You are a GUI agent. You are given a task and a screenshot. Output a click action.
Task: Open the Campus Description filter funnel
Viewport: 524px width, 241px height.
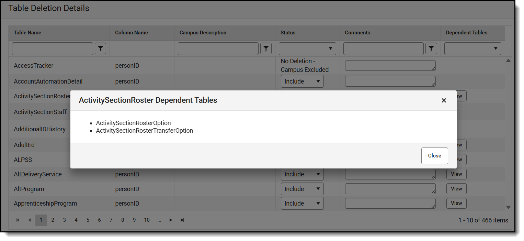(266, 48)
